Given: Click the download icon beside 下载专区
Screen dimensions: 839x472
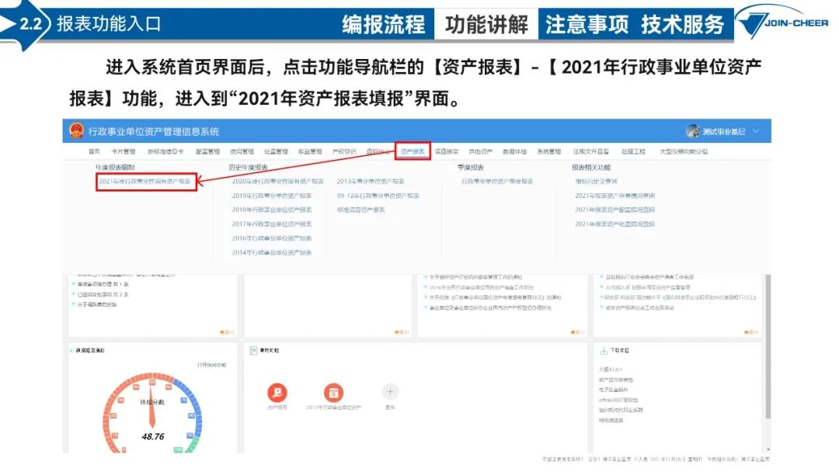Looking at the screenshot, I should [x=604, y=350].
